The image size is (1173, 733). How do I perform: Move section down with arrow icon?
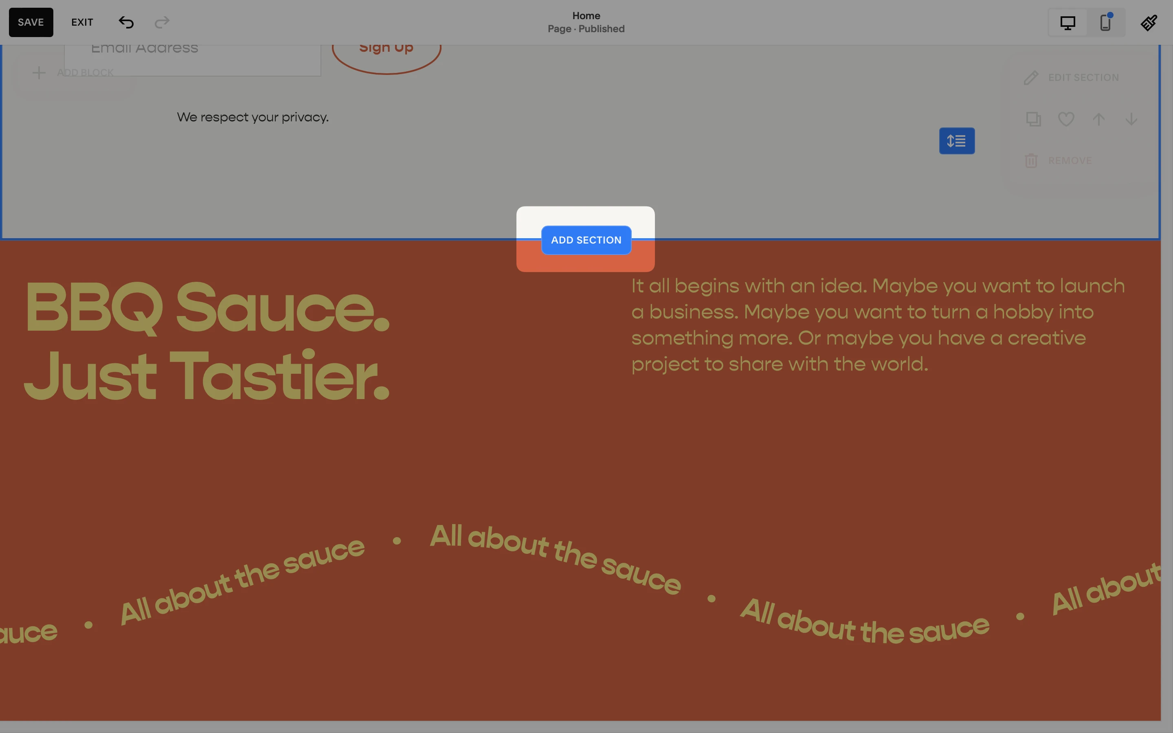click(1131, 119)
